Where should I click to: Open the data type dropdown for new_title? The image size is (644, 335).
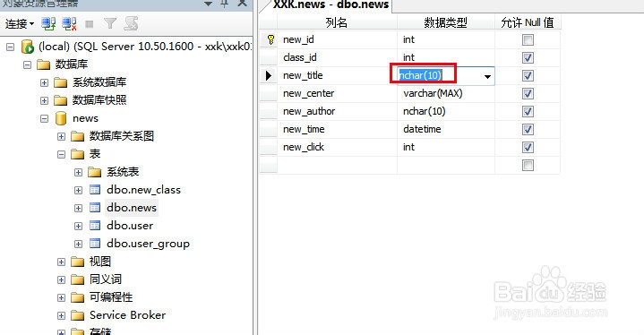[487, 76]
